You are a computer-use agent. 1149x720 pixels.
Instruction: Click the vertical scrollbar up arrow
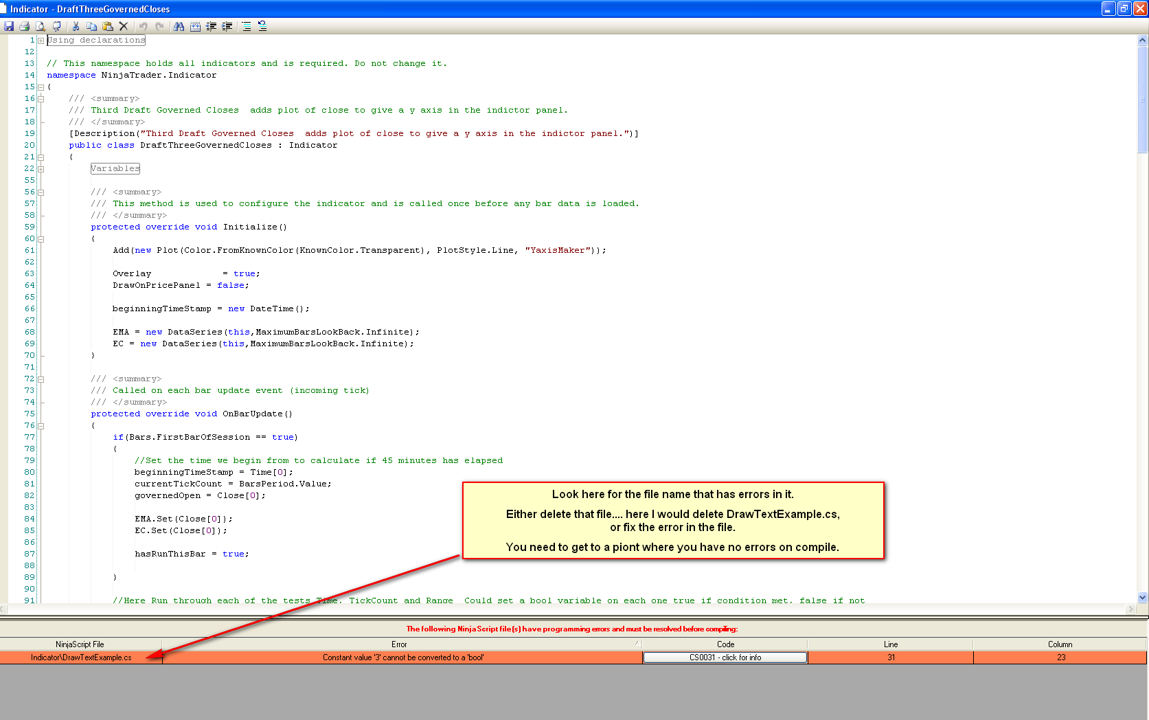[1143, 40]
